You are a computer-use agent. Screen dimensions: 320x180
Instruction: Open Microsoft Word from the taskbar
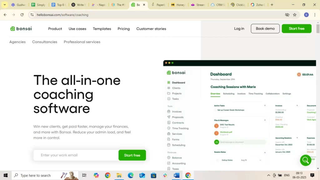click(176, 175)
